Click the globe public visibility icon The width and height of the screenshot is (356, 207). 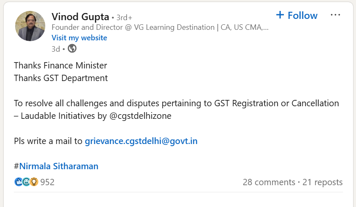tap(72, 49)
